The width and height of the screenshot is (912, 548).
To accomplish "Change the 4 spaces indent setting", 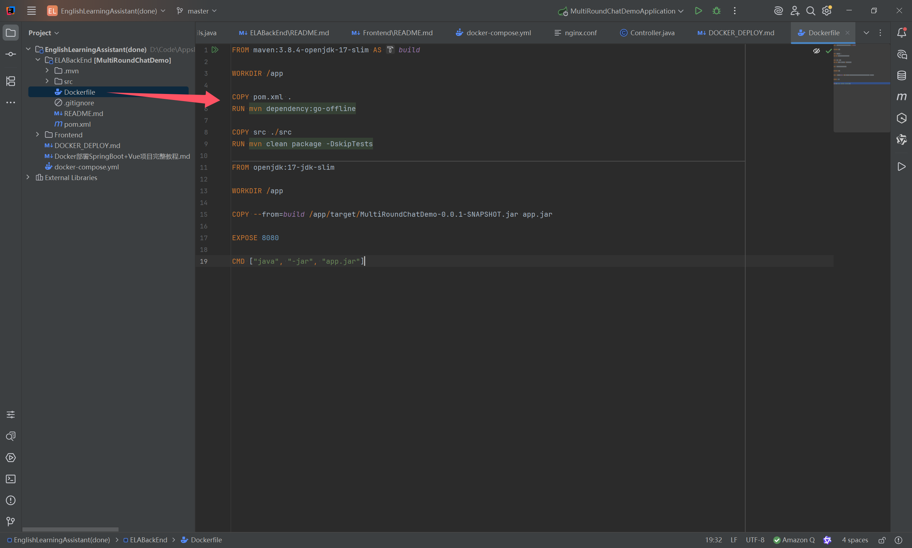I will [855, 540].
